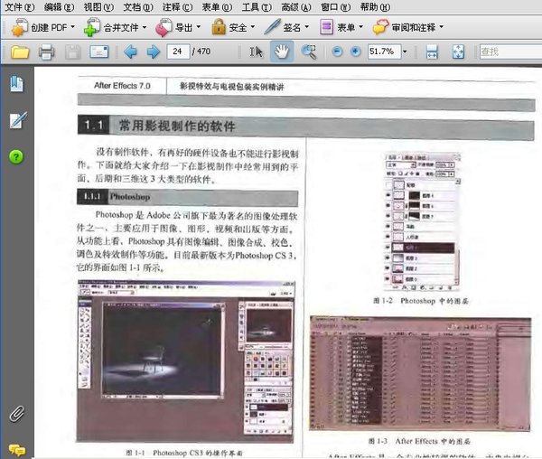Open the Pages panel in sidebar
The height and width of the screenshot is (459, 542).
(x=16, y=84)
